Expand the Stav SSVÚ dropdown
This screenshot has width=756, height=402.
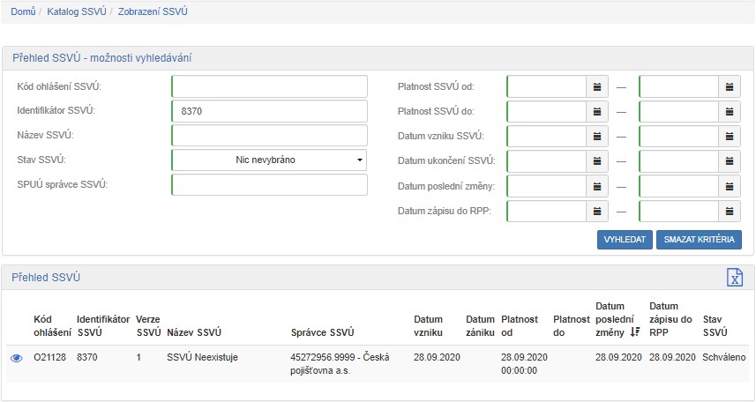[269, 160]
